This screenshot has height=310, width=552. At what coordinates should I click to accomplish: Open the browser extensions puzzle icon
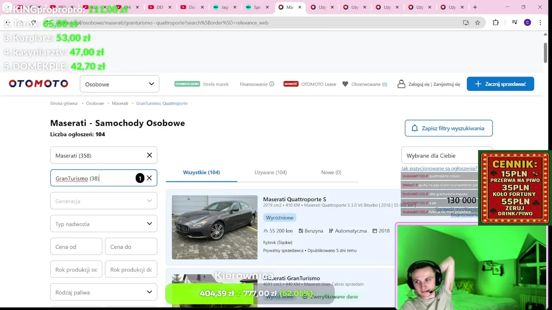click(x=496, y=22)
